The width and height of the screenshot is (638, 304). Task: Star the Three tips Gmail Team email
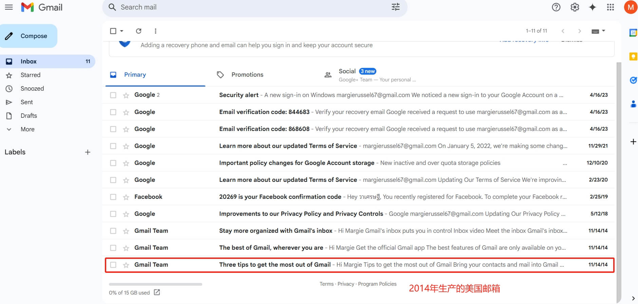(x=126, y=265)
